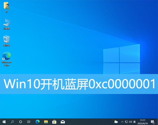Open the Windows Start menu
Screen dimensions: 158x125
[x=4, y=122]
